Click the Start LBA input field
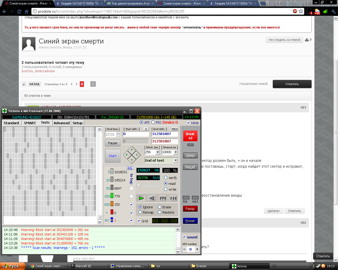 pos(136,134)
